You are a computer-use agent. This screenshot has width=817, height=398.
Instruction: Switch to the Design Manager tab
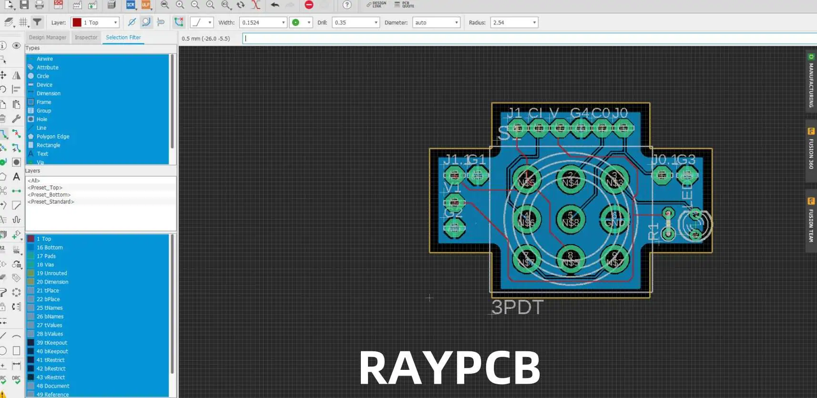point(47,37)
